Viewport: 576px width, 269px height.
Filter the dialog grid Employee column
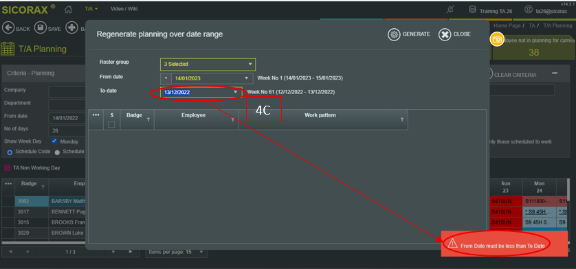point(232,119)
